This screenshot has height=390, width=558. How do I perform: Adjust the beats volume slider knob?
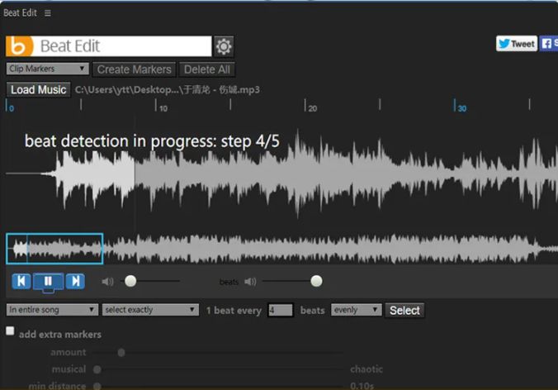(x=316, y=281)
